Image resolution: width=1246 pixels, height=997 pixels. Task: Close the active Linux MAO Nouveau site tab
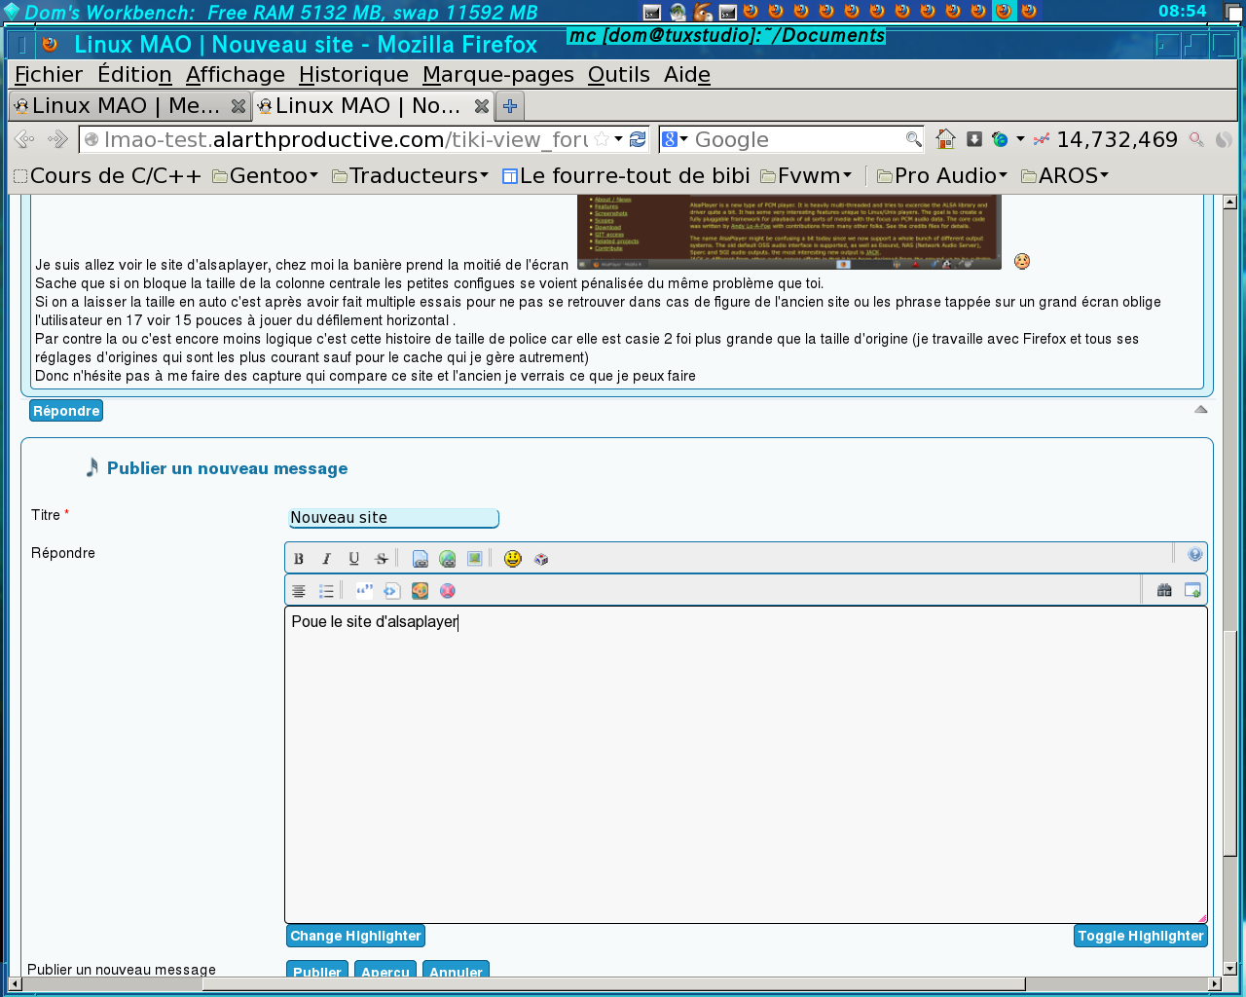pos(482,106)
